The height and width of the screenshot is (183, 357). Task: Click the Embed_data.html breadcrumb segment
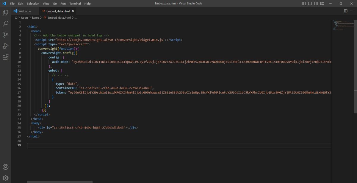[59, 18]
